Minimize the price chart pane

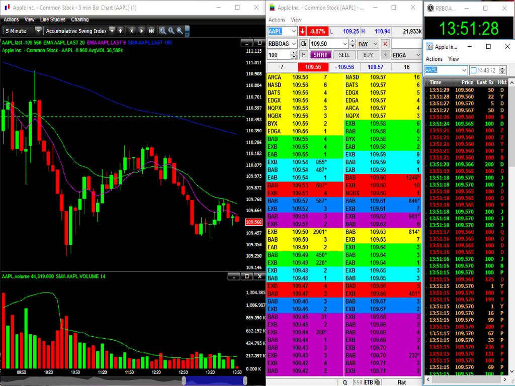(246, 43)
